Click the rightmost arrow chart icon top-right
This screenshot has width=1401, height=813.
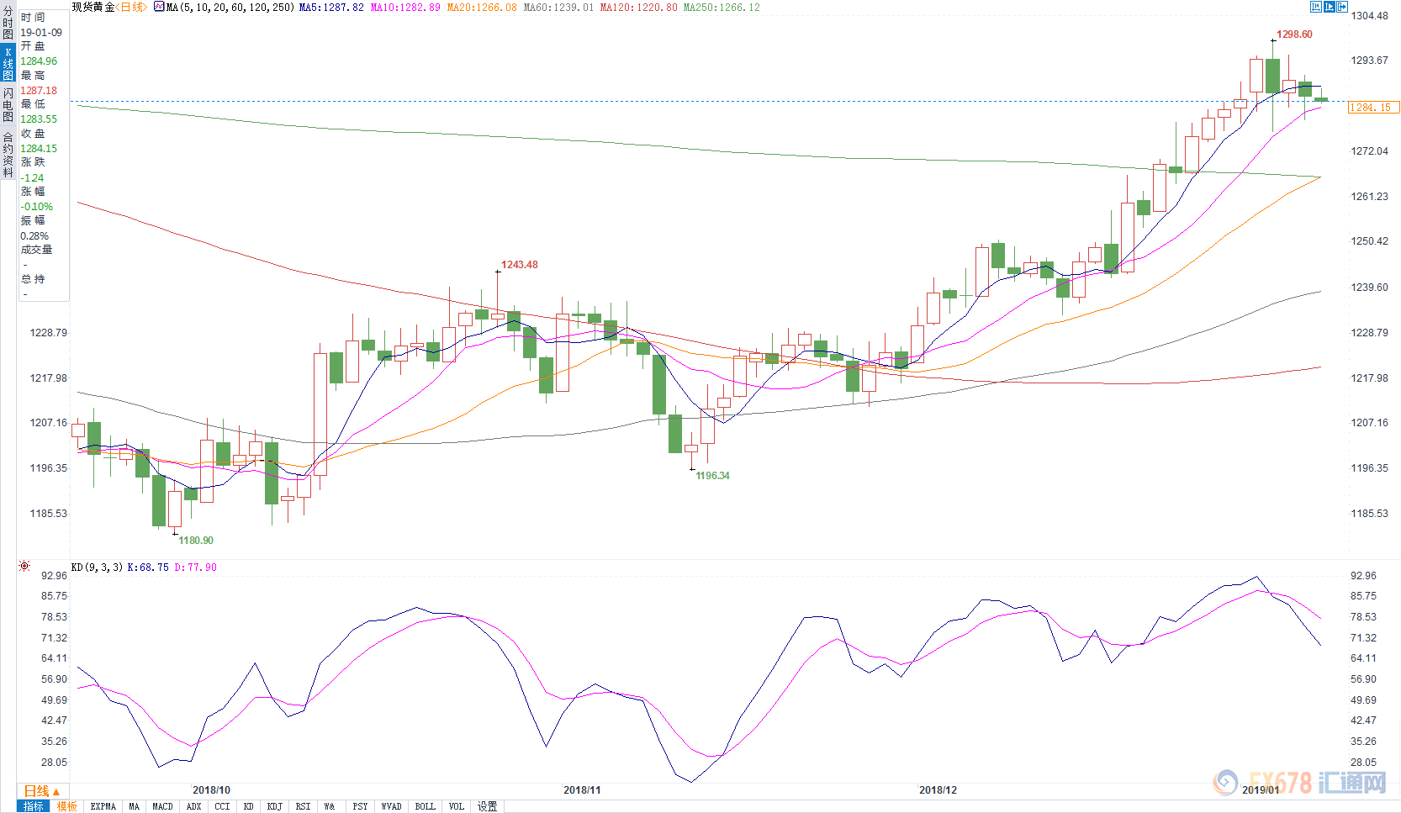coord(1343,7)
